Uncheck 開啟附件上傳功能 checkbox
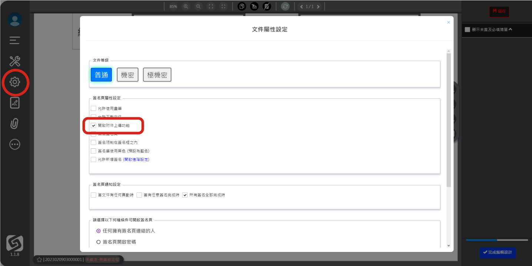 (x=94, y=126)
